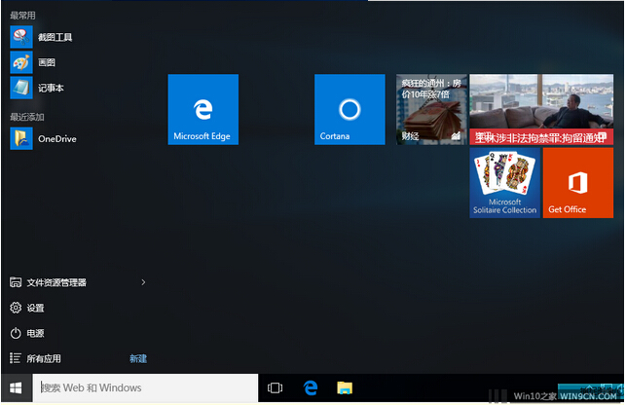This screenshot has height=405, width=626.
Task: Click the Power (电源) option
Action: click(35, 333)
